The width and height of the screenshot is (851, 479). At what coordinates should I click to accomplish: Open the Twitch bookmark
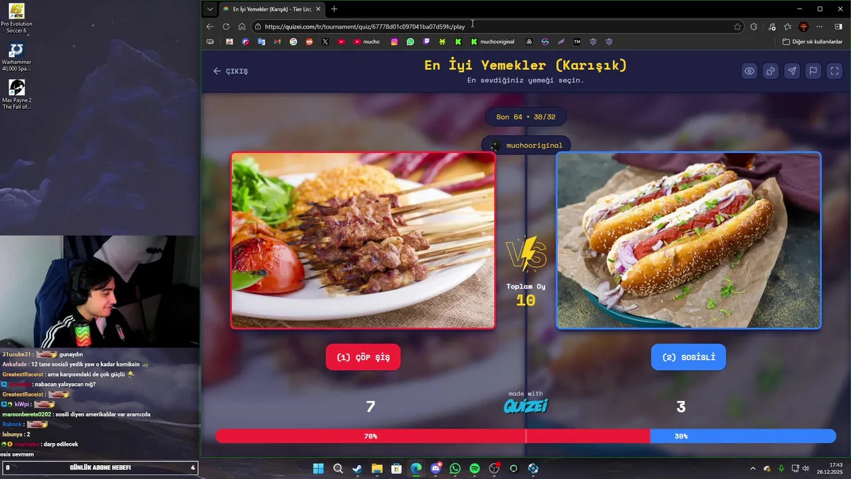point(426,42)
